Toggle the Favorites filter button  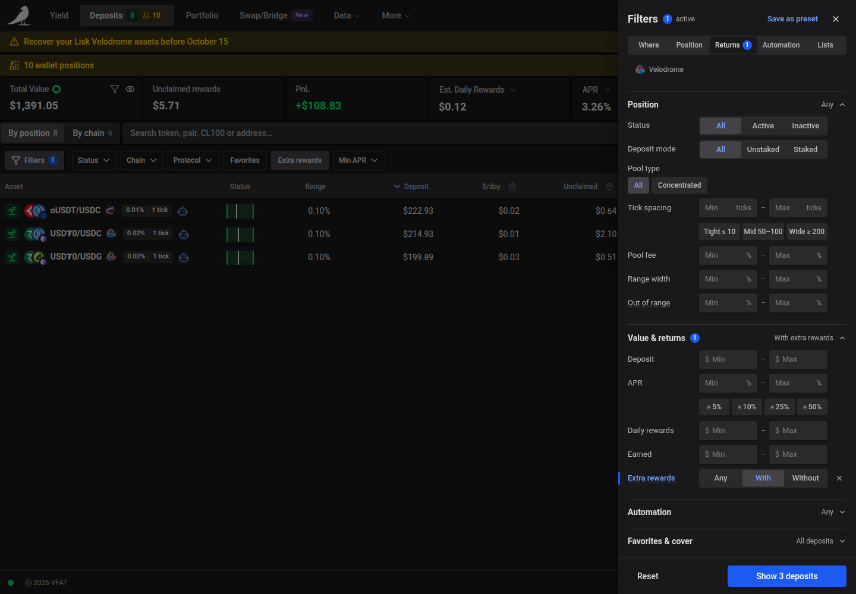pos(245,160)
